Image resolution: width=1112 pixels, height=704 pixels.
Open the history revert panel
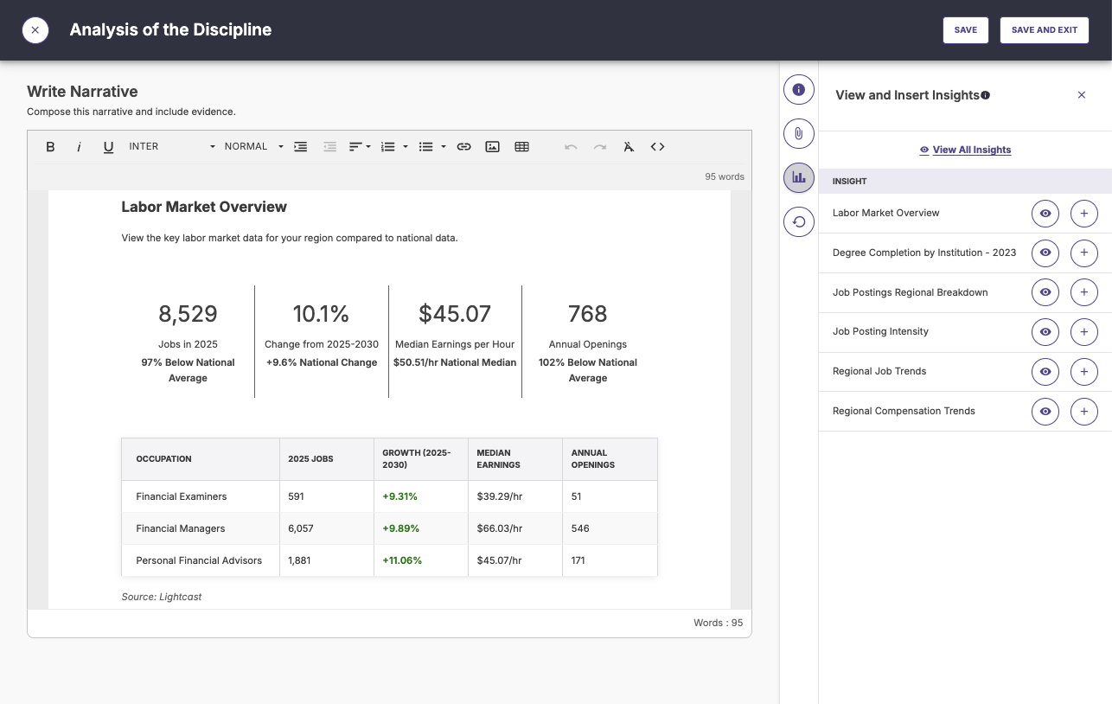799,221
